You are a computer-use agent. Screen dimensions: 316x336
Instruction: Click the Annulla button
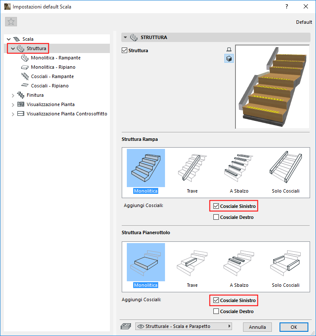[x=257, y=327]
